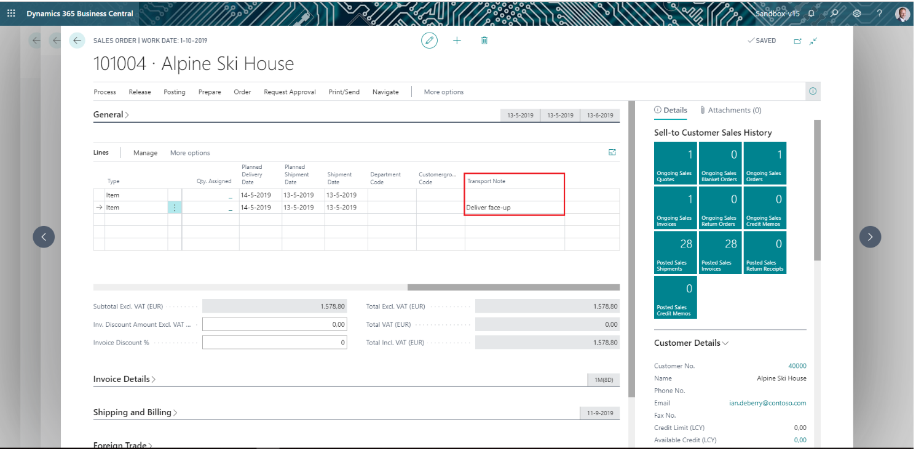Viewport: 916px width, 449px height.
Task: Open the app launcher waffle icon
Action: (11, 13)
